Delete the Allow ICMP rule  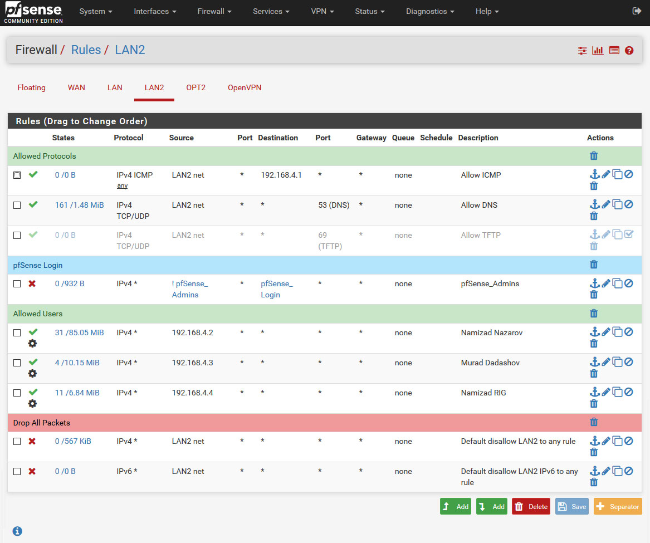click(x=594, y=185)
